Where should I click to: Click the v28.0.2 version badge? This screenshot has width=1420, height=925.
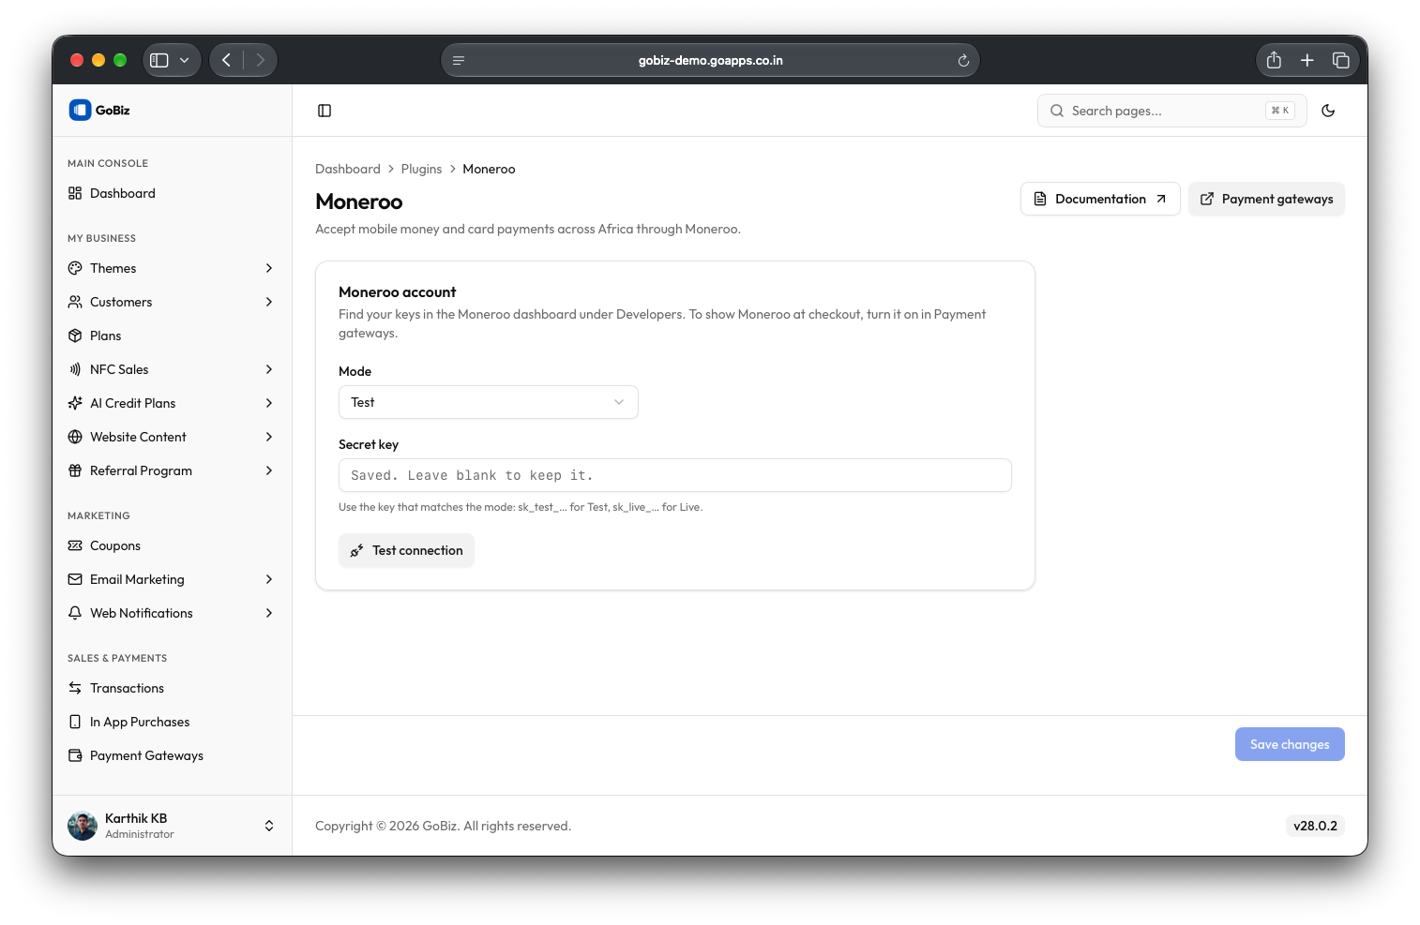pos(1315,826)
